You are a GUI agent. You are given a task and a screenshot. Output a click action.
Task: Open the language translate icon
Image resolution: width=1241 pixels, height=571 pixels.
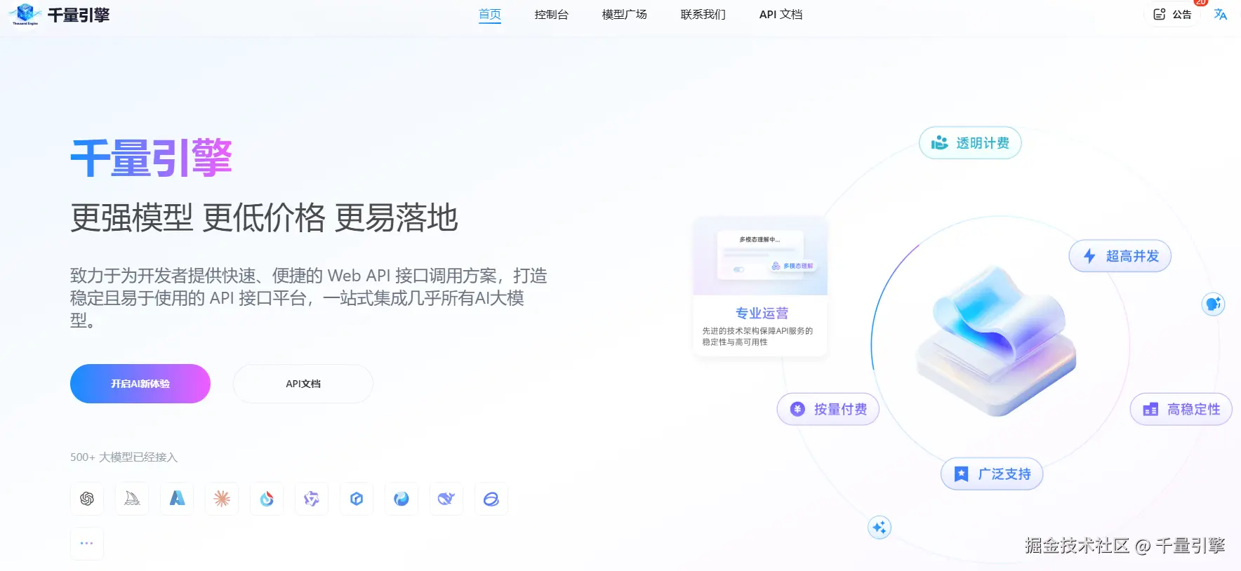click(1221, 15)
